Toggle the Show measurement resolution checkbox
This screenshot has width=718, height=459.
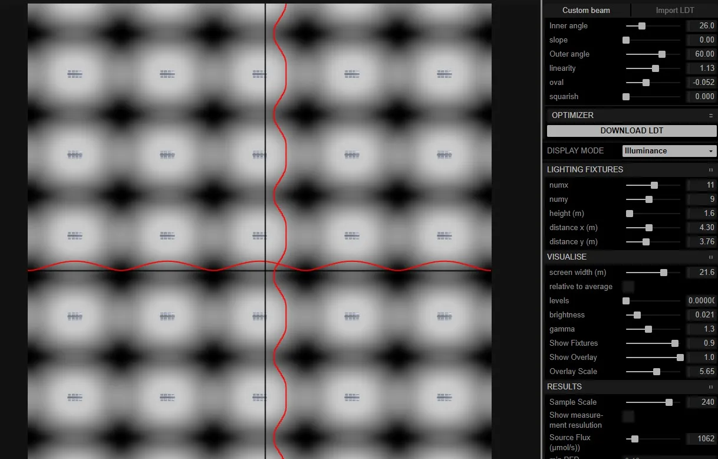tap(628, 417)
